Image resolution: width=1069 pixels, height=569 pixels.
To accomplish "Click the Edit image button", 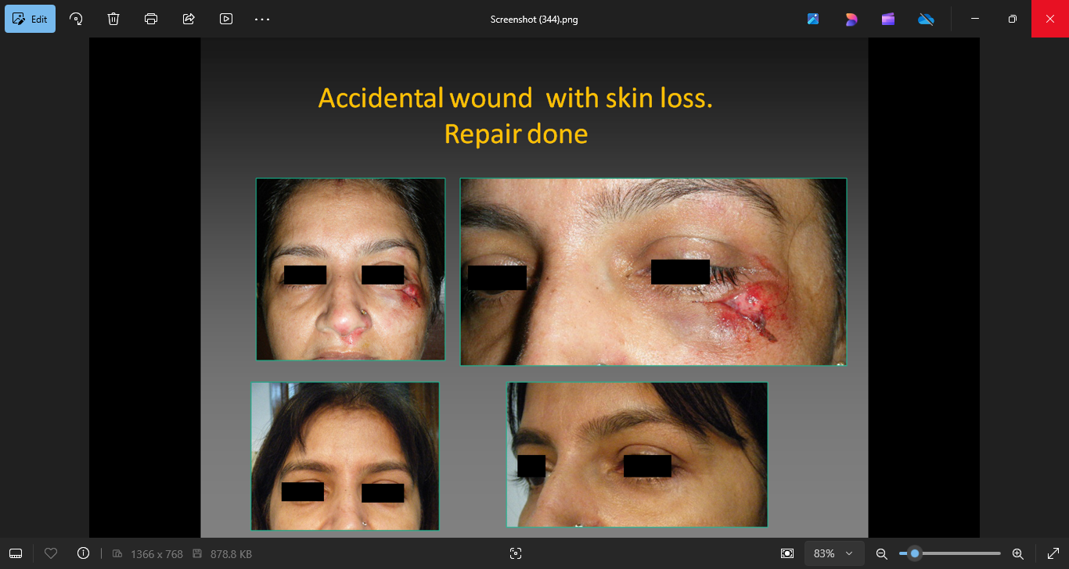I will click(x=30, y=19).
